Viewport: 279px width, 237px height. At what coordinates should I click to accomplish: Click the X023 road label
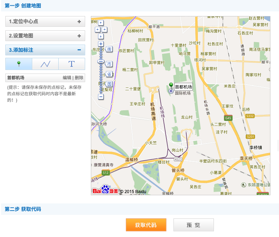coord(178,160)
